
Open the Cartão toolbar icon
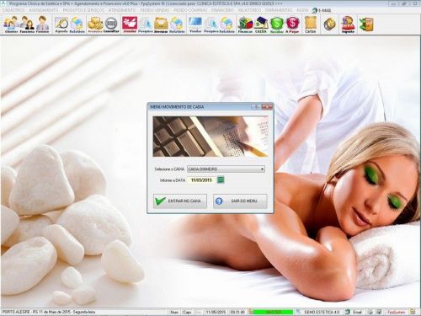point(311,24)
